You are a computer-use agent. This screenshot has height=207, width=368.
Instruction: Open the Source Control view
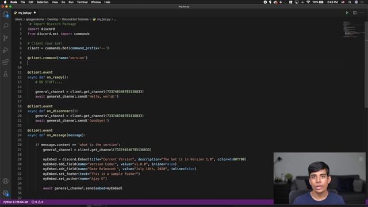6,38
